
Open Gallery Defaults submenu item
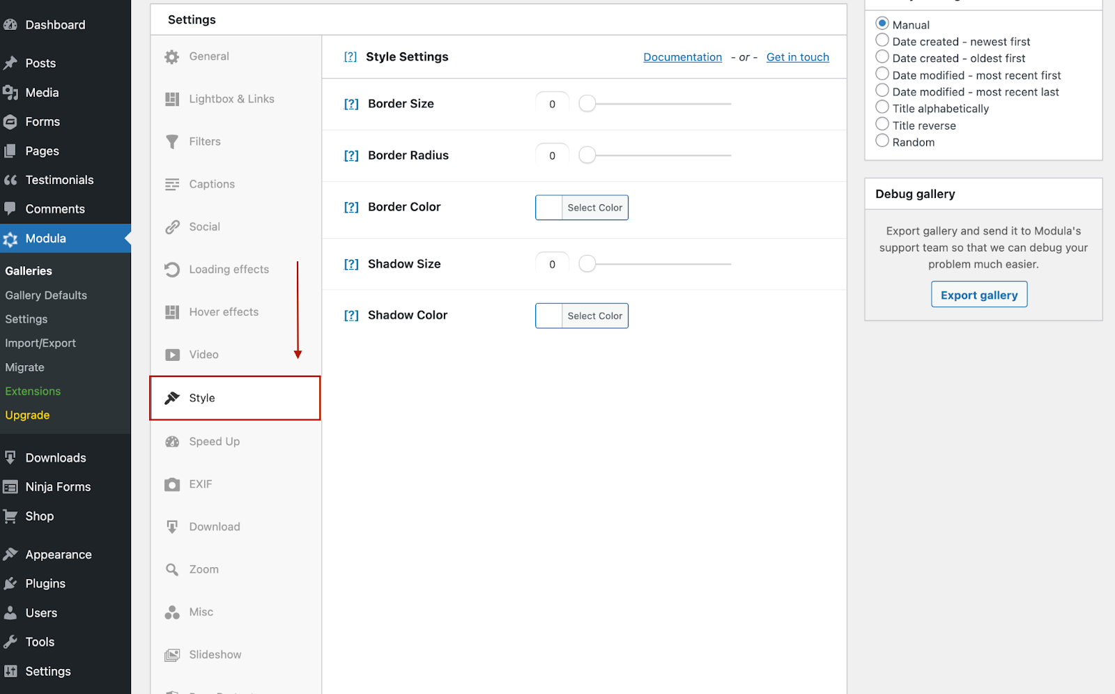(x=46, y=295)
